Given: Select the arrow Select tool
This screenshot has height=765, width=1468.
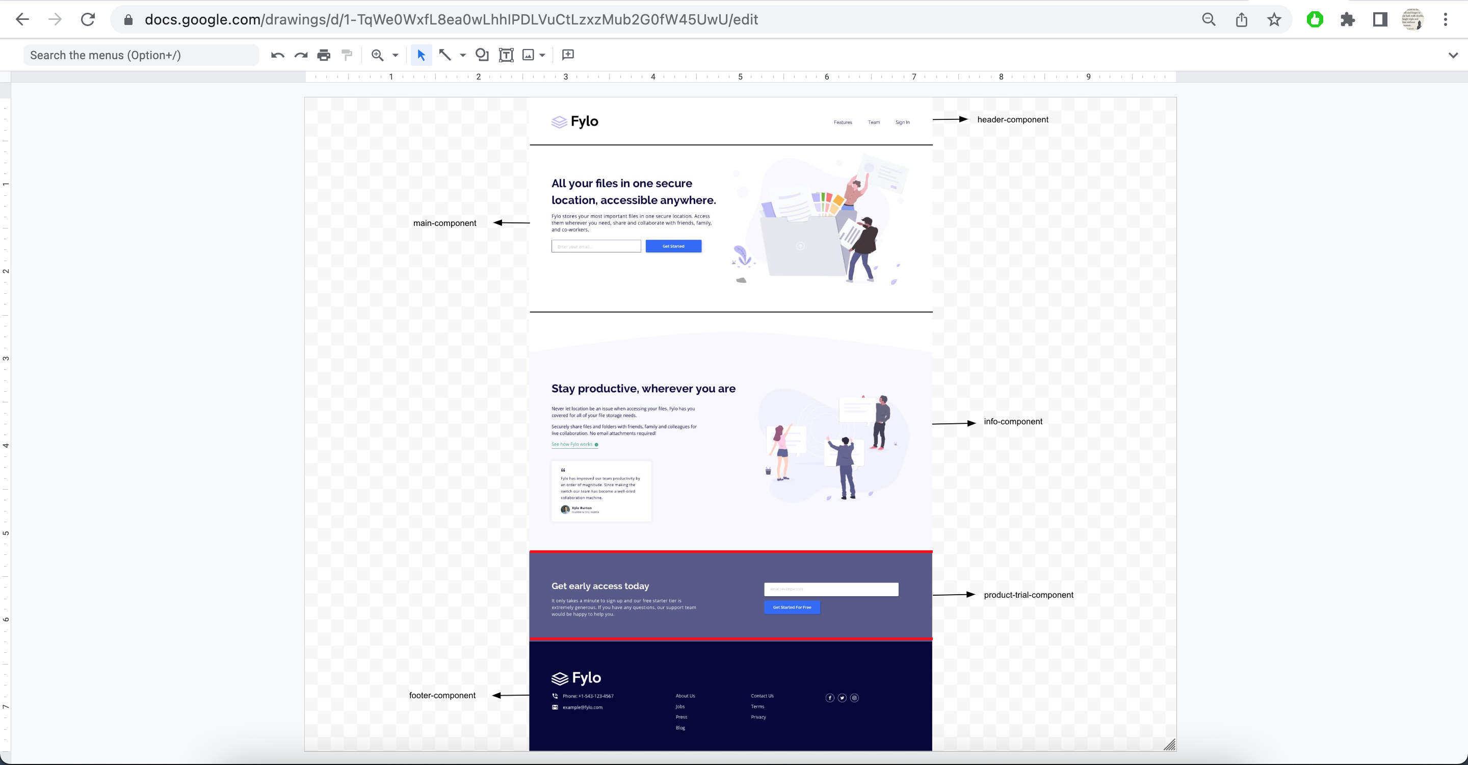Looking at the screenshot, I should [421, 55].
